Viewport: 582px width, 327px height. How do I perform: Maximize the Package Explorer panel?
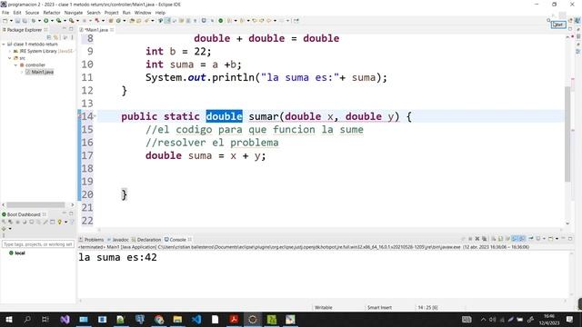71,29
